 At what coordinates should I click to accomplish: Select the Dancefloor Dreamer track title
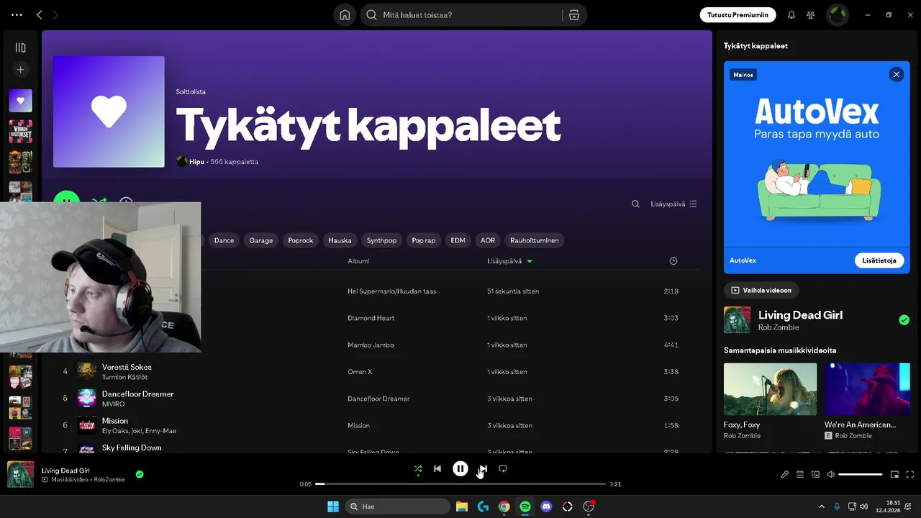click(x=137, y=394)
